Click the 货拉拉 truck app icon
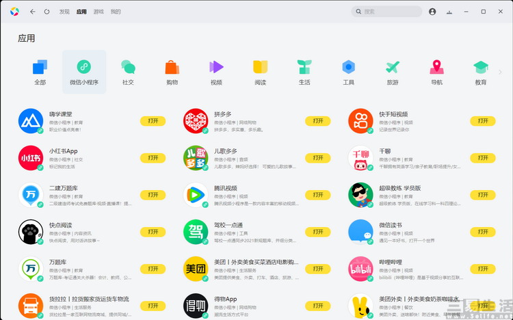Screen dimensions: 513x320 (x=31, y=306)
